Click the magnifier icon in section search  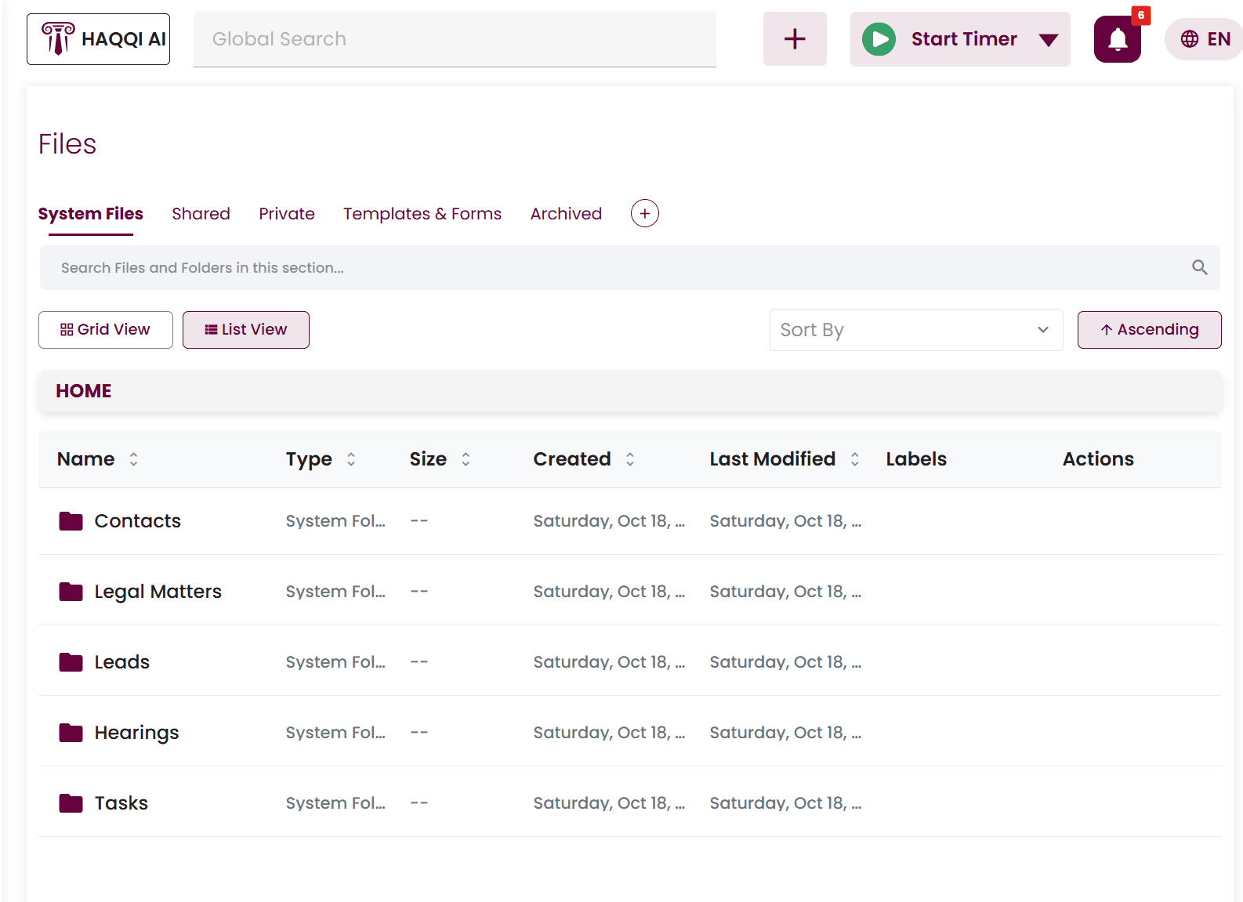[1200, 267]
